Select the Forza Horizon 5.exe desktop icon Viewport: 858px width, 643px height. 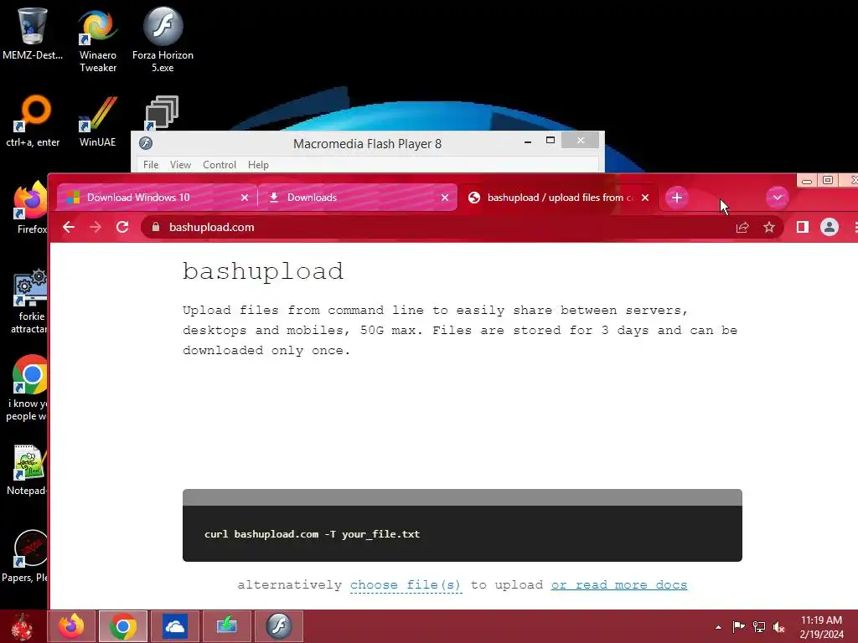coord(163,40)
